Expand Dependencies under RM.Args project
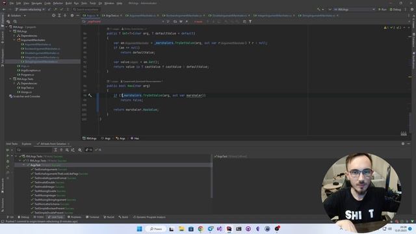The width and height of the screenshot is (416, 234). 14,36
